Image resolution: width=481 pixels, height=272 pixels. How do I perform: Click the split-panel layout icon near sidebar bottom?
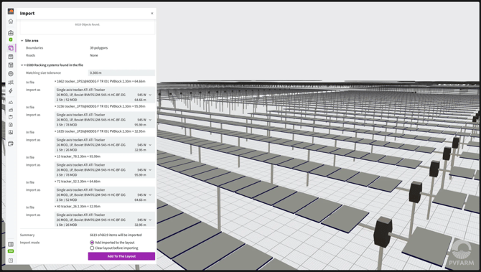[11, 244]
